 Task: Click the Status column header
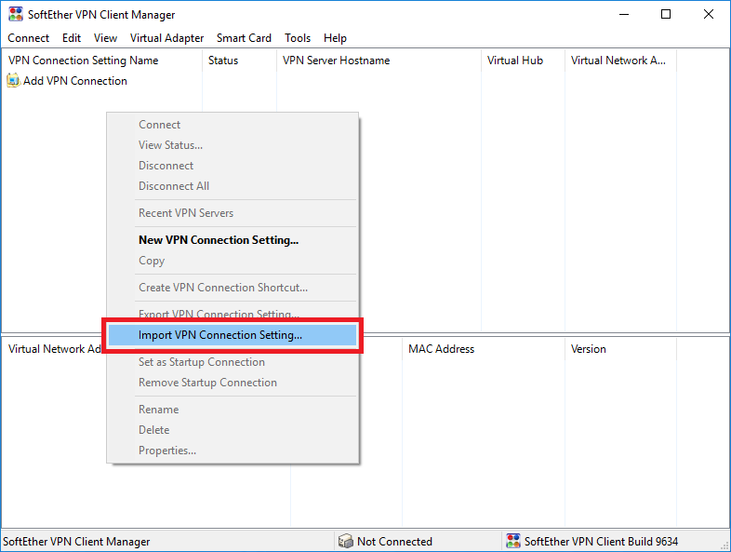click(x=240, y=61)
